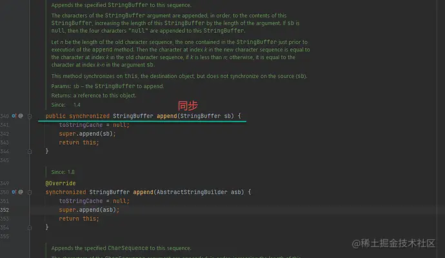
Task: Click line number 345 in the gutter
Action: click(x=5, y=160)
